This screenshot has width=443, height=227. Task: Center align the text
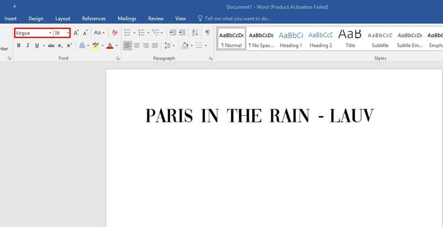click(x=137, y=45)
